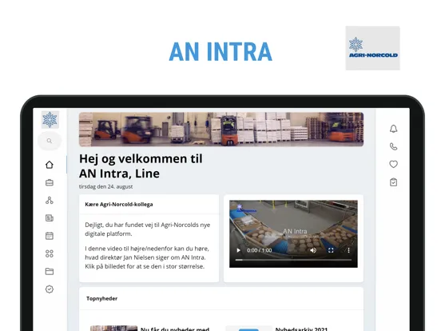Click the 'AN INTRA' title text
Image resolution: width=441 pixels, height=331 pixels.
[220, 52]
